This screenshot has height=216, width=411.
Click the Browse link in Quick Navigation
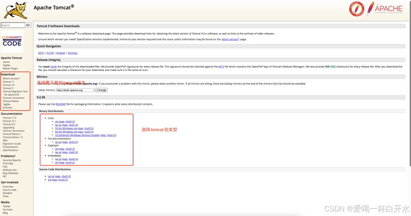[x=60, y=53]
